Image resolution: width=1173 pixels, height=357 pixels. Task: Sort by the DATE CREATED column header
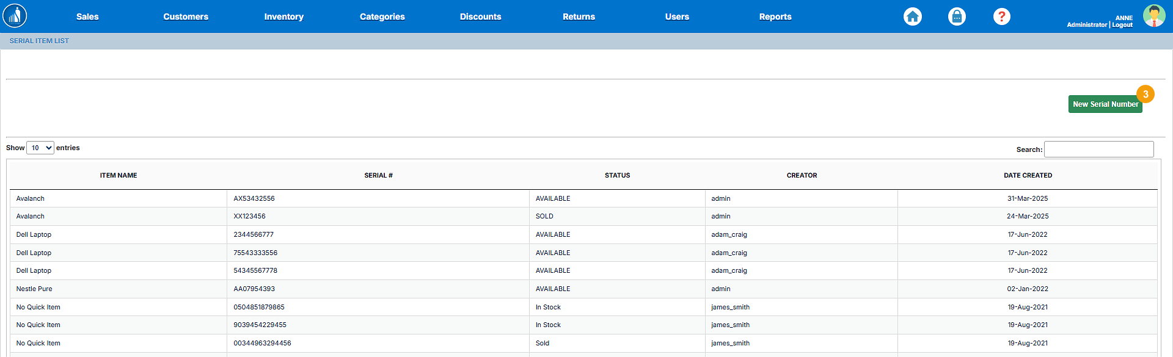point(1028,175)
